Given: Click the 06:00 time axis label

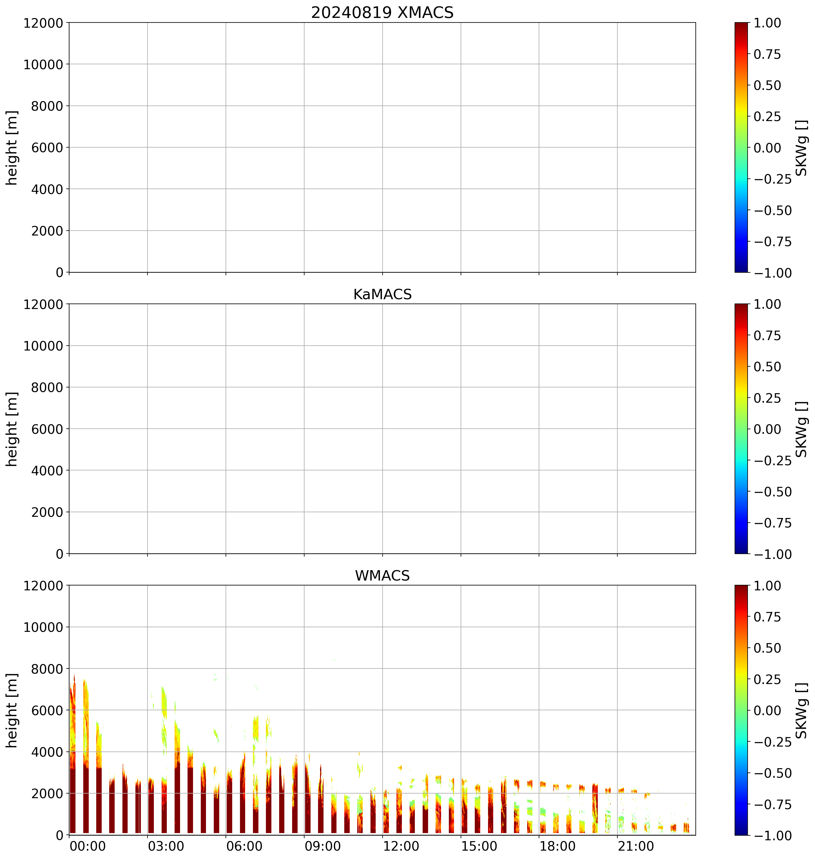Looking at the screenshot, I should 244,846.
